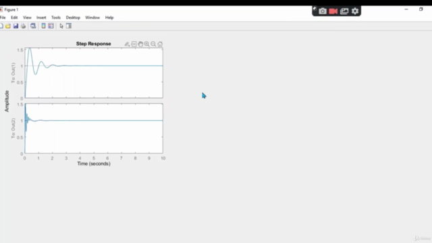
Task: Insert a legend using the toolbar icon
Action: [51, 26]
